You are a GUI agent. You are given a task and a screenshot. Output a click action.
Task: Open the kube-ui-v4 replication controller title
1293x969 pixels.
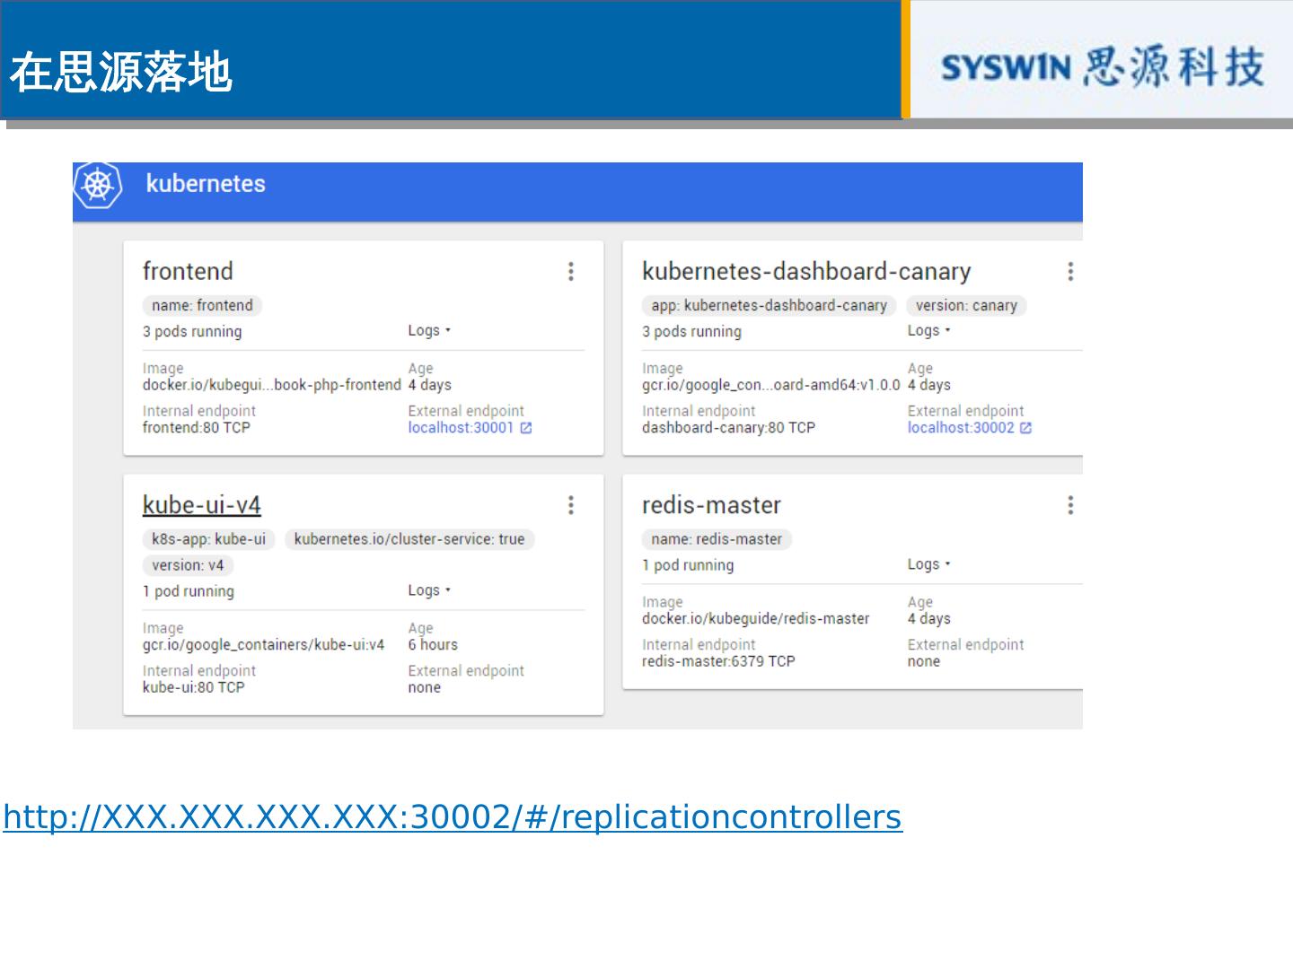coord(201,505)
